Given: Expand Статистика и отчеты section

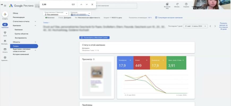Looking at the screenshot, I should (x=35, y=21).
